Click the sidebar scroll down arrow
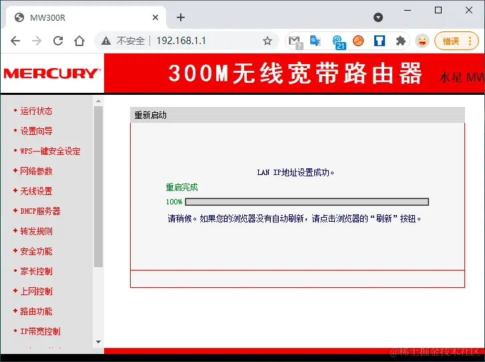 pyautogui.click(x=98, y=342)
